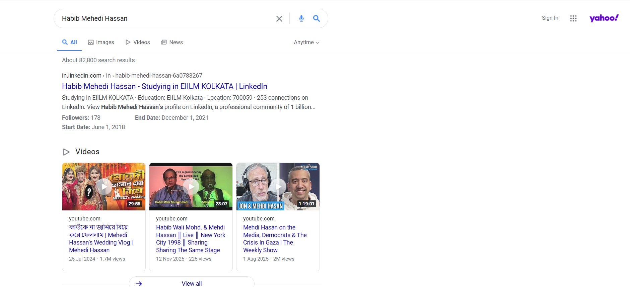The image size is (630, 287).
Task: Switch to the Images tab
Action: [101, 42]
